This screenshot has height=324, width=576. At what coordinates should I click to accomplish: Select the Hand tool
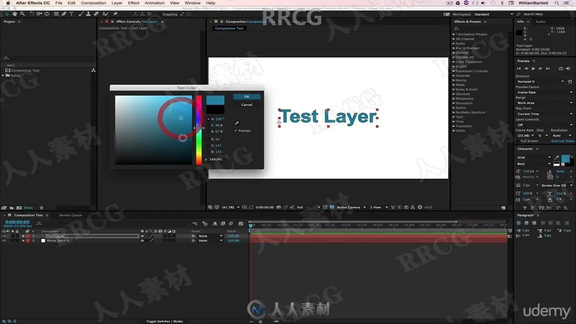(x=15, y=14)
